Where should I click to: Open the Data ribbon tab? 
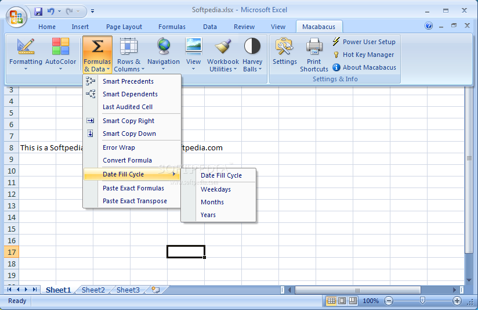click(x=210, y=27)
